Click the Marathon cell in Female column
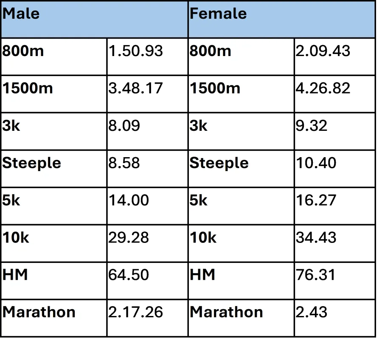Image resolution: width=382 pixels, height=344 pixels. coord(241,318)
